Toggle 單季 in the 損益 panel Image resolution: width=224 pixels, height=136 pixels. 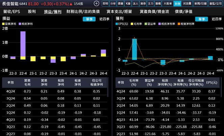[89, 19]
